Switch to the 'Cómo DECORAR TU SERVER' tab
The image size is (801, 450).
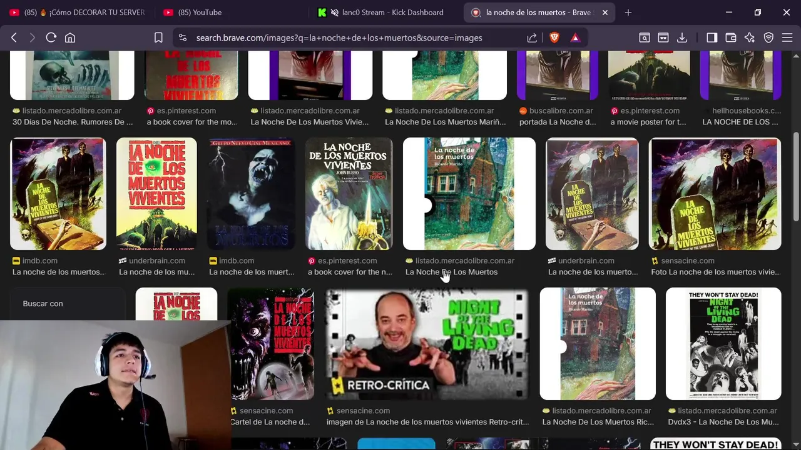(78, 12)
